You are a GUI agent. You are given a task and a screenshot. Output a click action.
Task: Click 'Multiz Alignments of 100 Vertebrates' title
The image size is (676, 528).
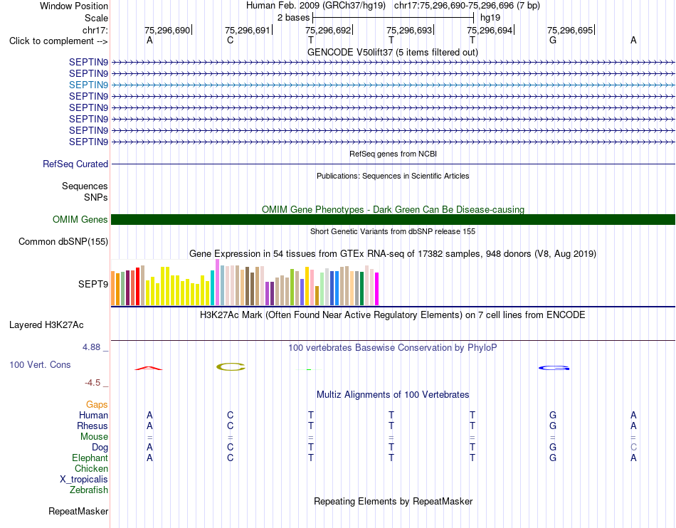click(x=393, y=395)
